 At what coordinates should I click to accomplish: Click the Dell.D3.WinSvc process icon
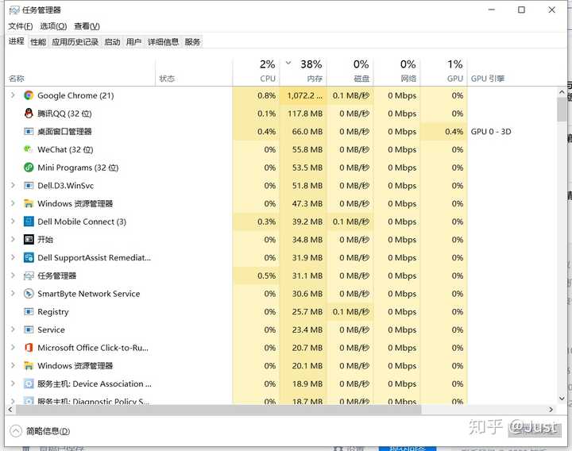click(29, 186)
